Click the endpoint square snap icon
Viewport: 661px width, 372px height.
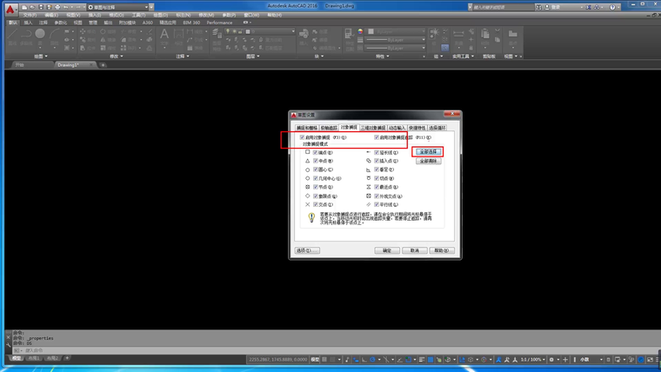point(308,152)
